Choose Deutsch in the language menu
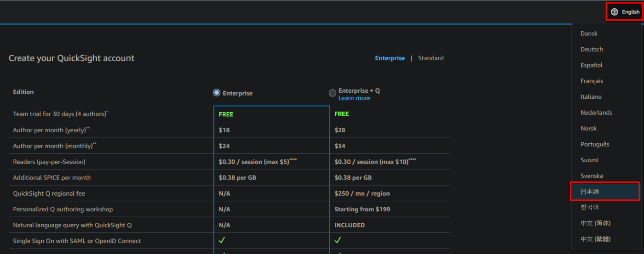This screenshot has height=254, width=644. tap(592, 49)
